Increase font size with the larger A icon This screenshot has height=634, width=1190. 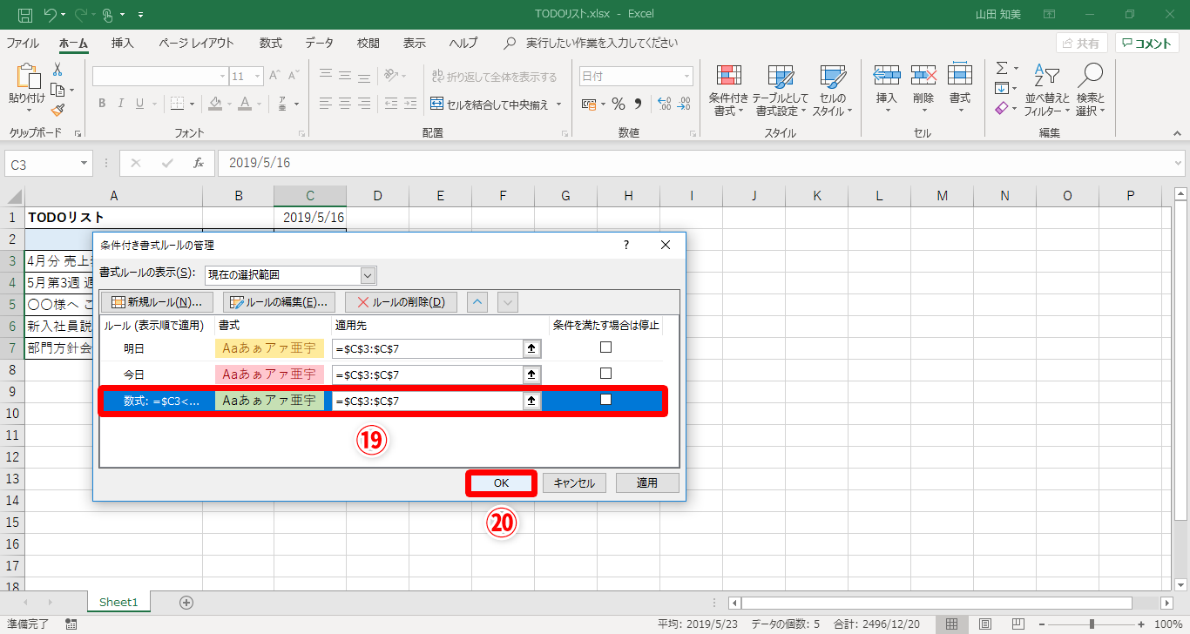[x=275, y=76]
